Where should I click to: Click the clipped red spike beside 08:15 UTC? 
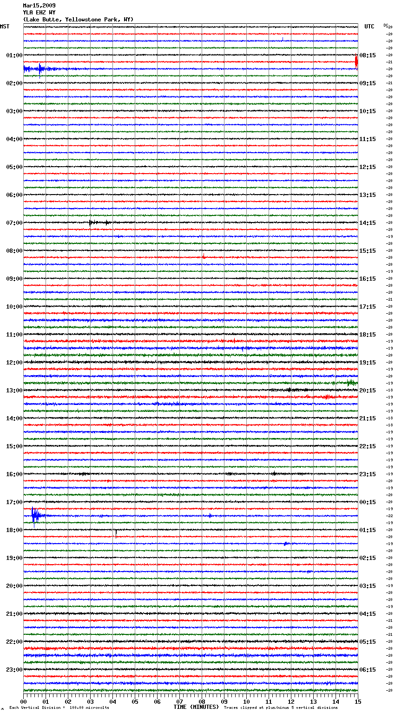[x=356, y=62]
